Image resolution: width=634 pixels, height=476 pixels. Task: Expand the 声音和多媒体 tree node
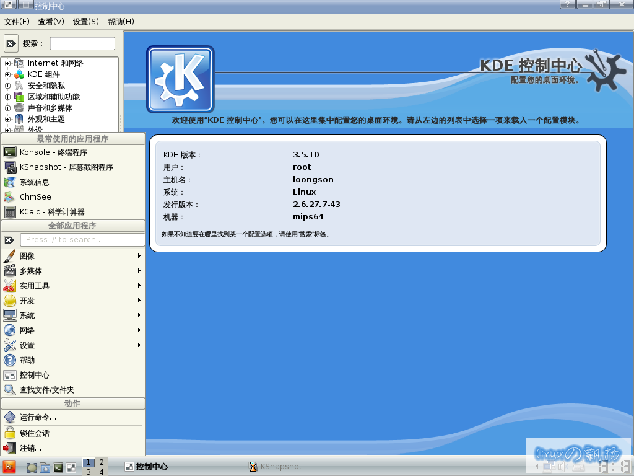7,108
